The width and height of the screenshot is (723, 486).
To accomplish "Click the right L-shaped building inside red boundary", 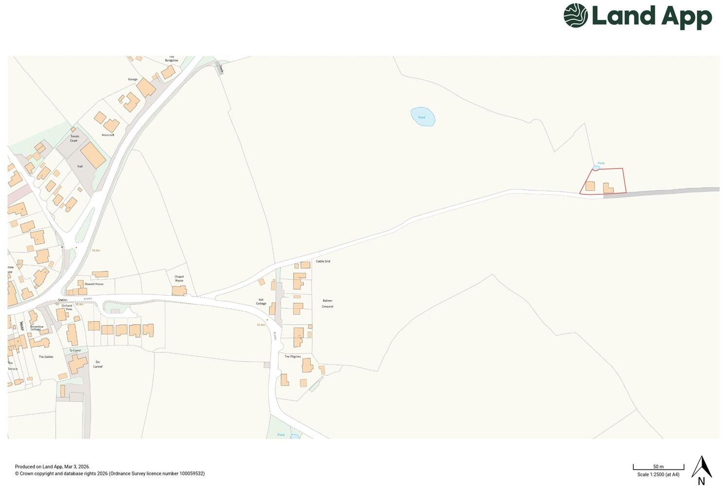I will [608, 188].
